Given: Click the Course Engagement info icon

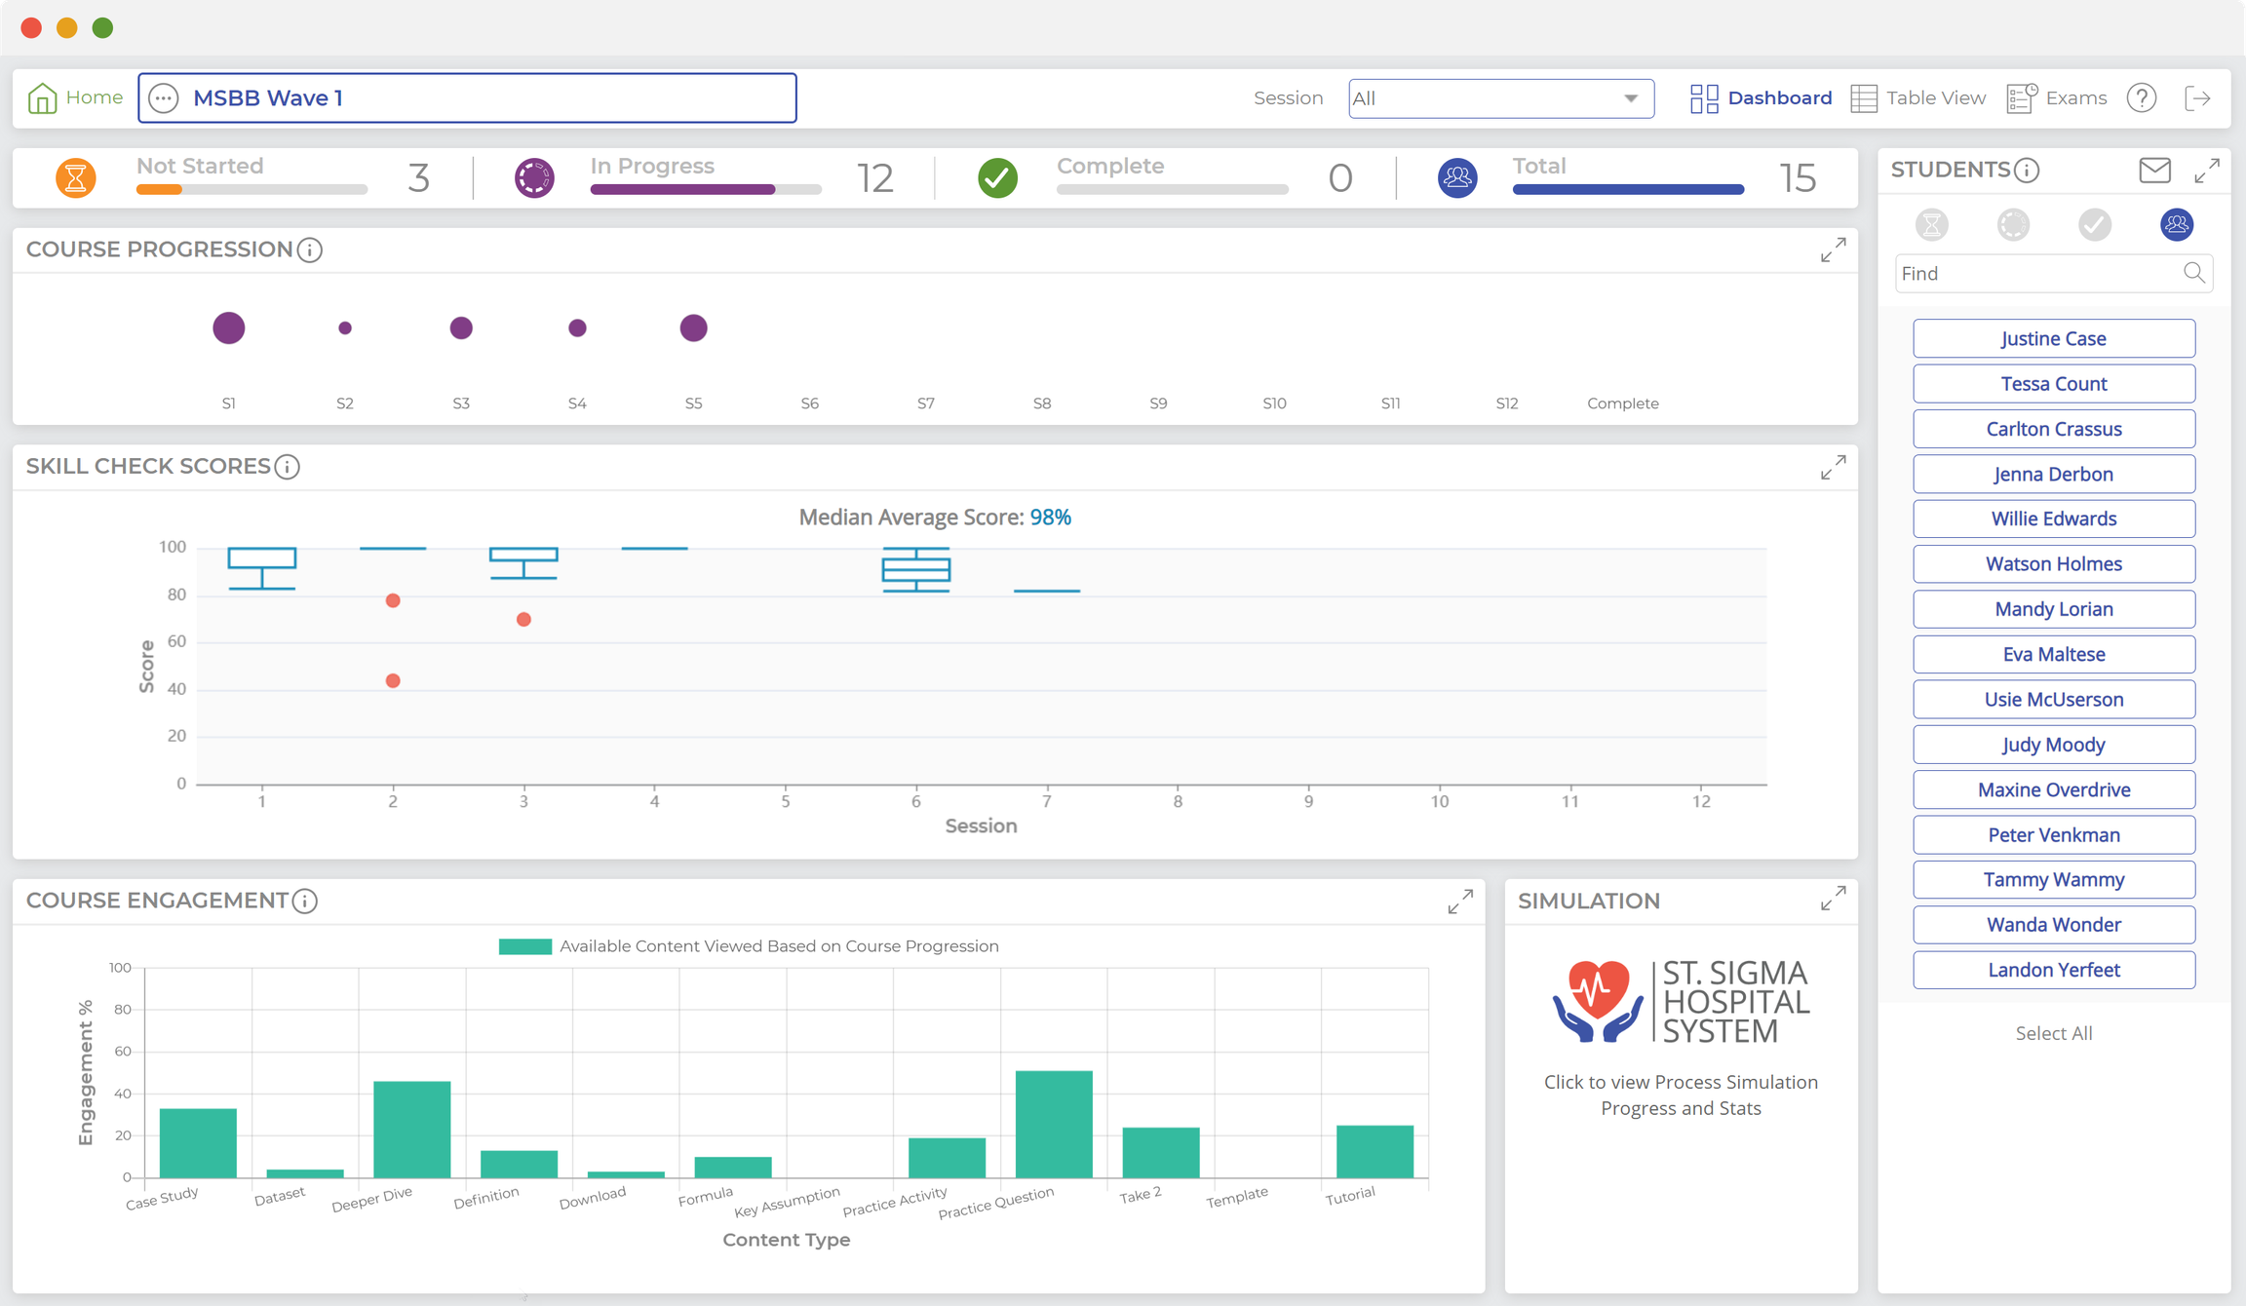Looking at the screenshot, I should click(x=305, y=902).
